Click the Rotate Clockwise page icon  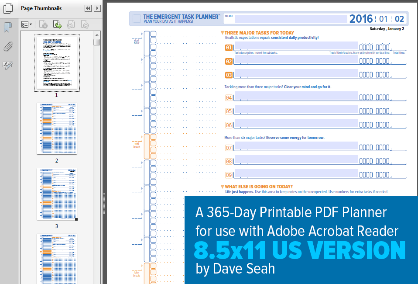point(85,24)
